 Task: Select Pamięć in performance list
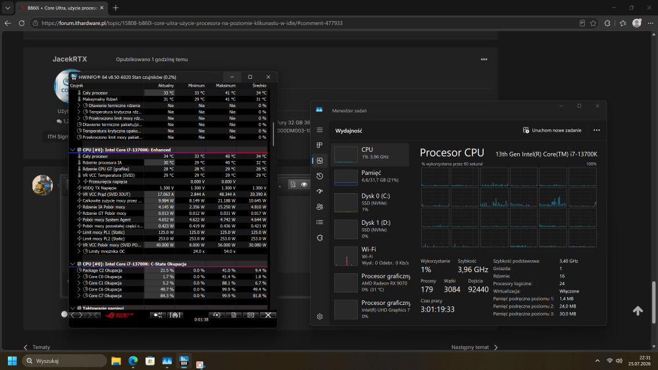[370, 176]
